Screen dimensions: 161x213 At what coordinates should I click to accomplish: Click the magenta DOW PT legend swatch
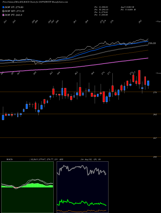tap(4, 15)
